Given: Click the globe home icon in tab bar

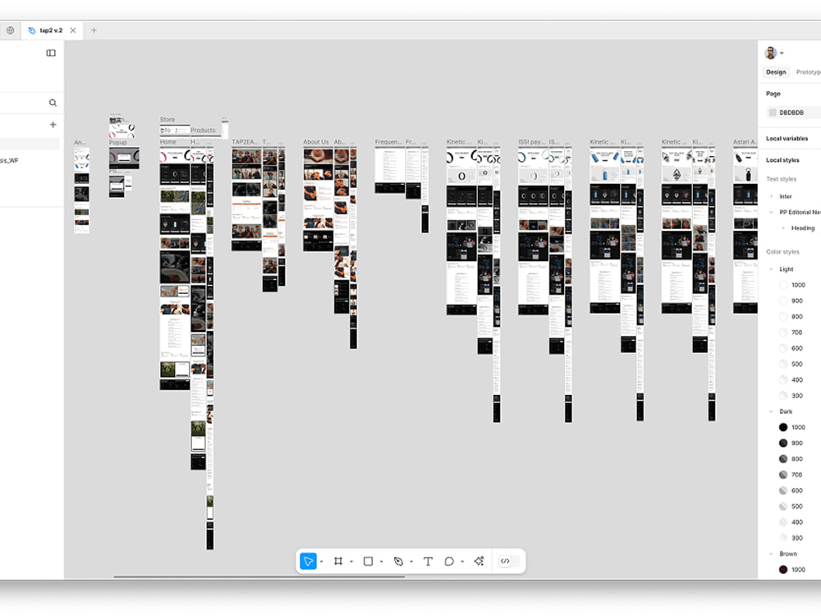Looking at the screenshot, I should click(11, 30).
